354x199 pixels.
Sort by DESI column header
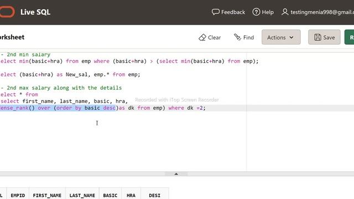[155, 195]
